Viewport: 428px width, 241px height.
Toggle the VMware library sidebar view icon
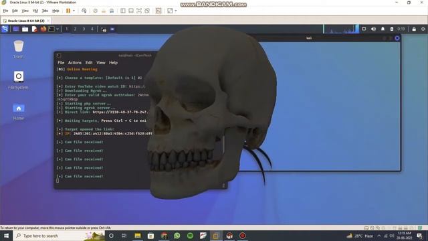point(123,11)
